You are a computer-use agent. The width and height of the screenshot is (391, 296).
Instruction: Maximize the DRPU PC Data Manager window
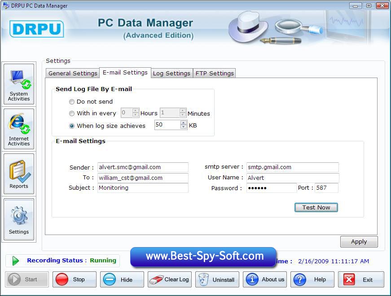point(369,5)
